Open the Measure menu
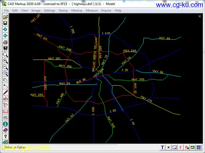Image resolution: width=205 pixels, height=153 pixels. click(x=92, y=10)
